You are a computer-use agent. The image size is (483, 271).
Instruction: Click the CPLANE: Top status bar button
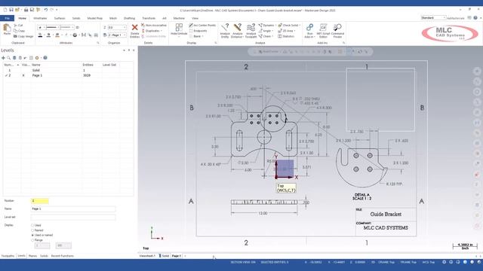click(x=386, y=262)
